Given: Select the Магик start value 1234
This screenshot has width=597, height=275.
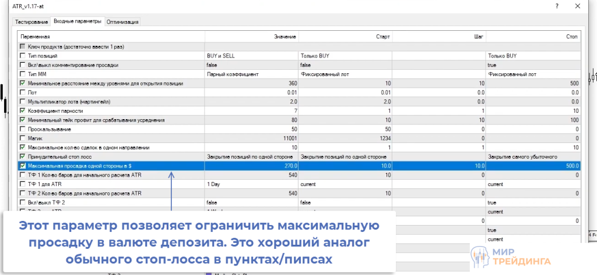Looking at the screenshot, I should click(x=345, y=138).
